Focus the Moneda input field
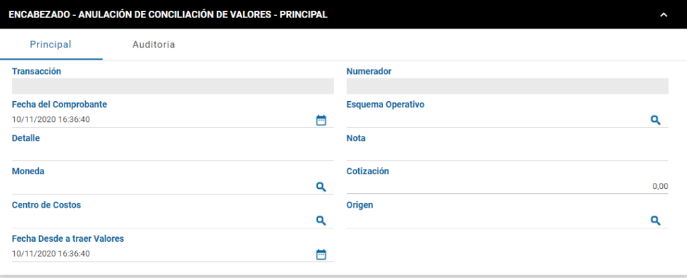The width and height of the screenshot is (687, 278). click(162, 187)
